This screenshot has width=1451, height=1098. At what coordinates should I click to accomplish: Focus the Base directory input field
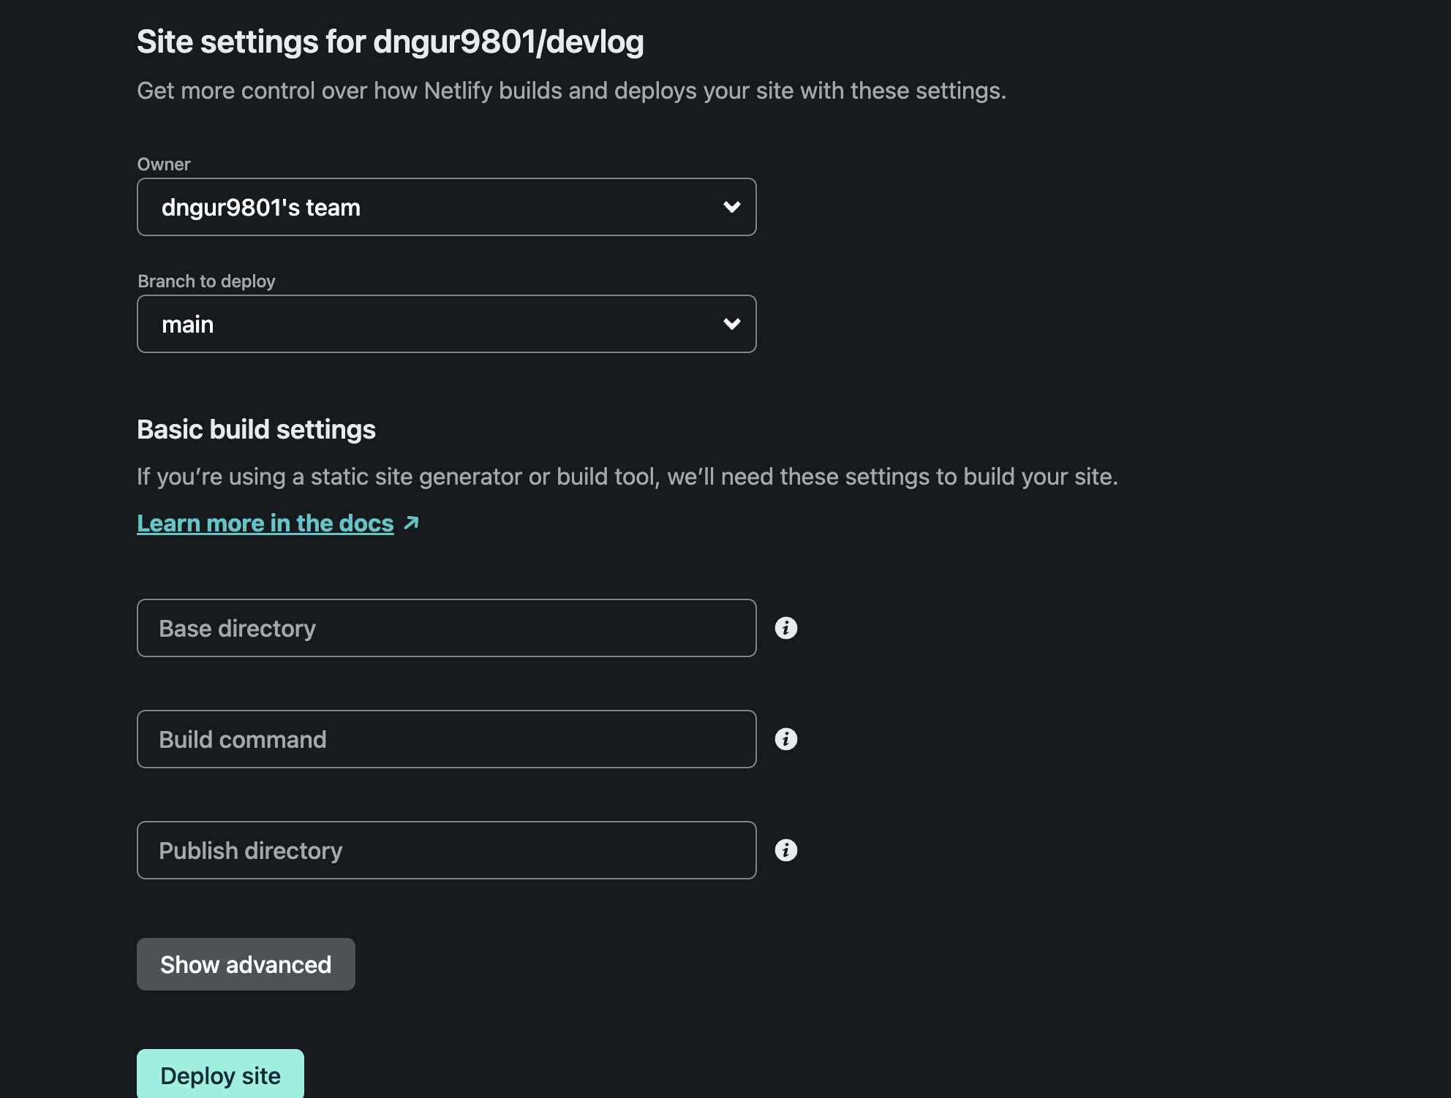point(446,628)
